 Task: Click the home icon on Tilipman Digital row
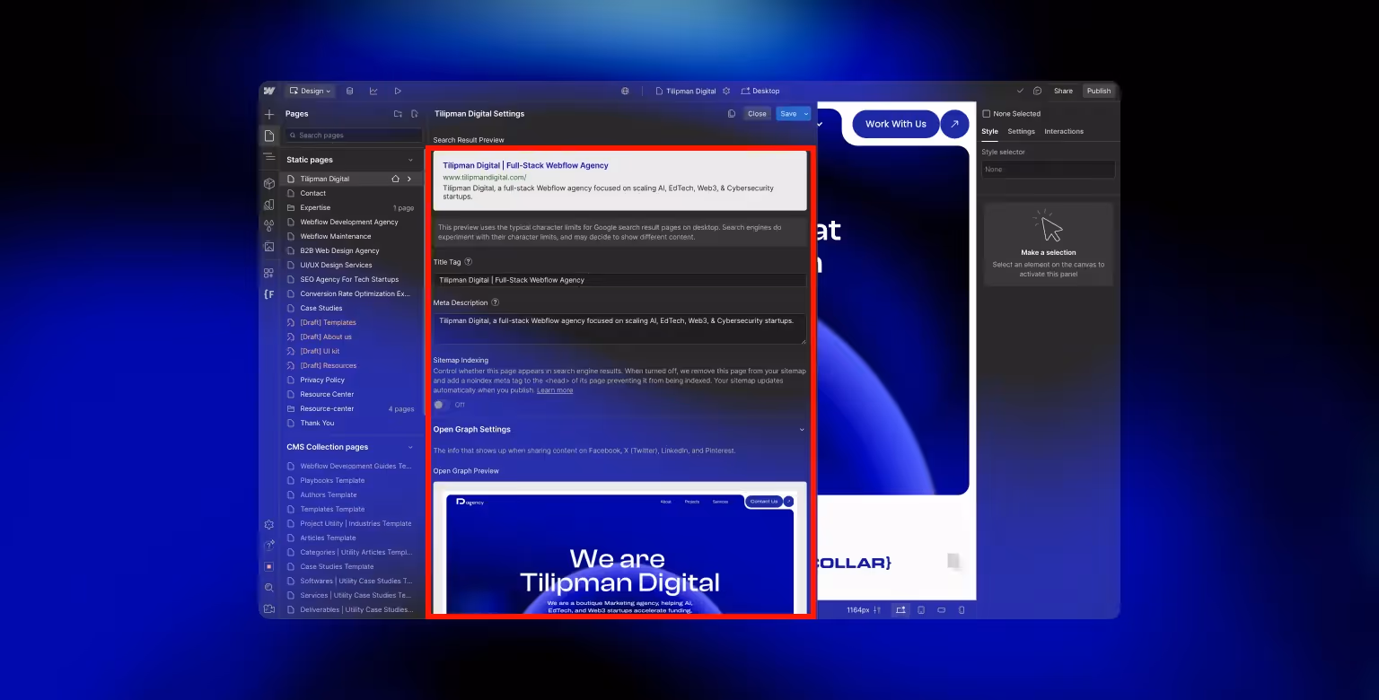tap(395, 179)
